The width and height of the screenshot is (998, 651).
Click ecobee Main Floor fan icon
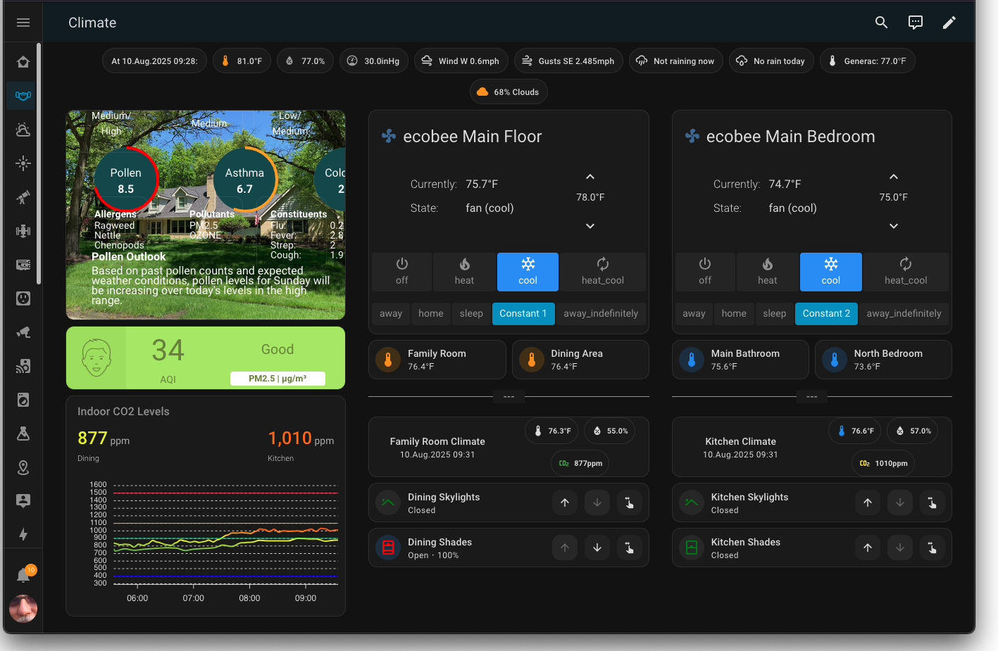388,136
